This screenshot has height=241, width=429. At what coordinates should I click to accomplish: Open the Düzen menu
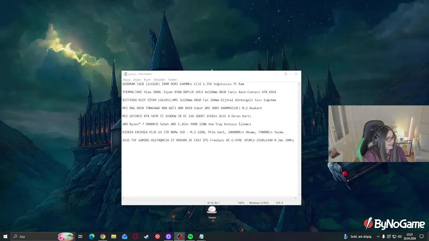[x=137, y=80]
